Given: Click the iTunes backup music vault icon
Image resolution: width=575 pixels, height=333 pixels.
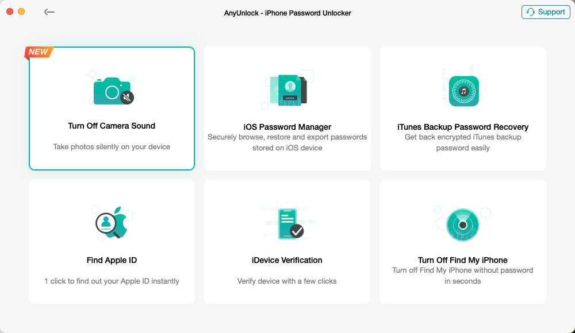Looking at the screenshot, I should point(463,91).
